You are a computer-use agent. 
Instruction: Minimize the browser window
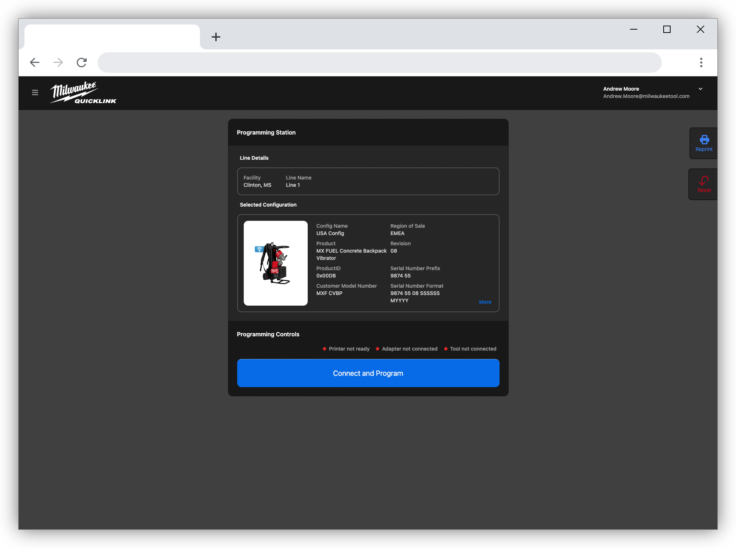633,29
